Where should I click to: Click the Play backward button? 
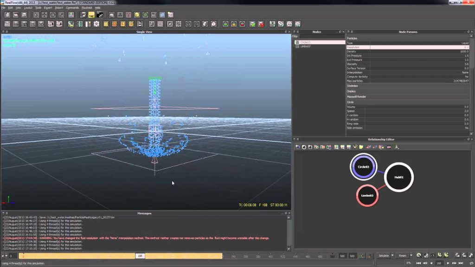click(x=431, y=263)
